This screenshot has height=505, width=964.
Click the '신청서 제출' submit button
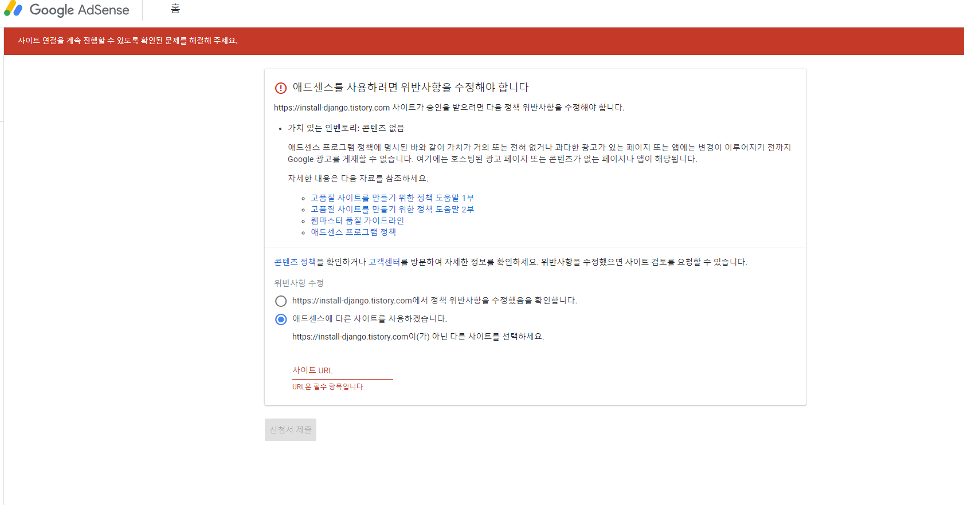(291, 430)
